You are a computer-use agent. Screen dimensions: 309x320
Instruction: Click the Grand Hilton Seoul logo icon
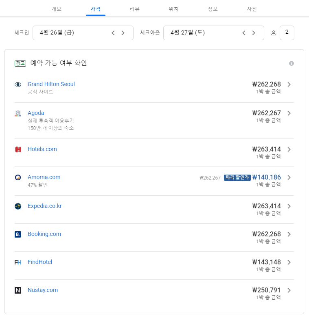tap(18, 84)
